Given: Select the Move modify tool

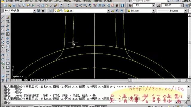Looking at the screenshot, I should (x=8, y=38).
